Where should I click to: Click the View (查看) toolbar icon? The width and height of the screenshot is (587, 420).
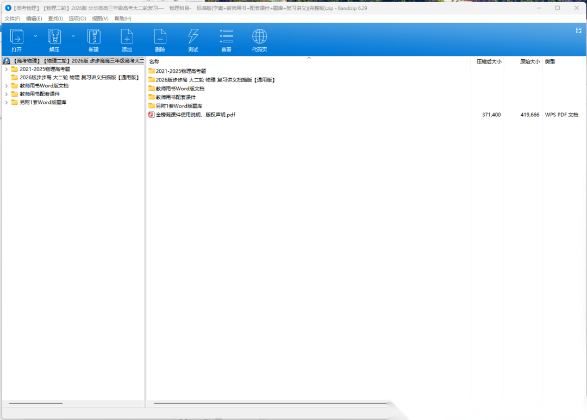(226, 37)
